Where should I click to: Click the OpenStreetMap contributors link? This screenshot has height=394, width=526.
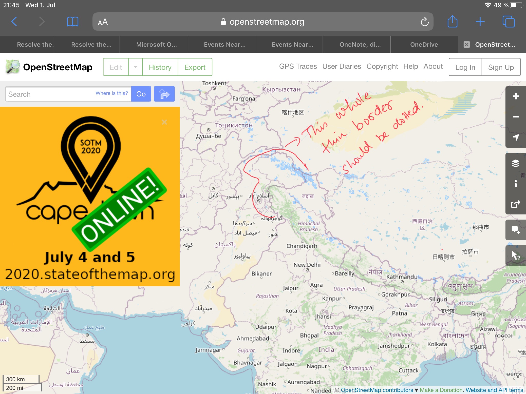[x=377, y=390]
